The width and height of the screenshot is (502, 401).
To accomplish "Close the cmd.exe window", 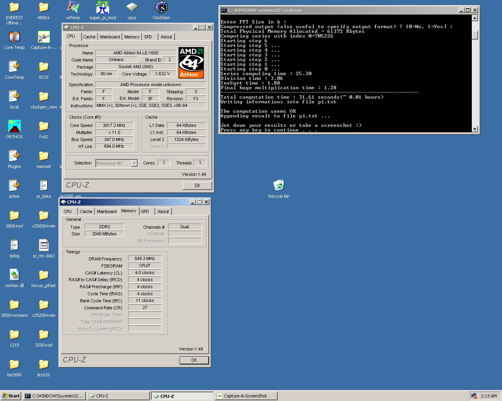I will point(475,10).
